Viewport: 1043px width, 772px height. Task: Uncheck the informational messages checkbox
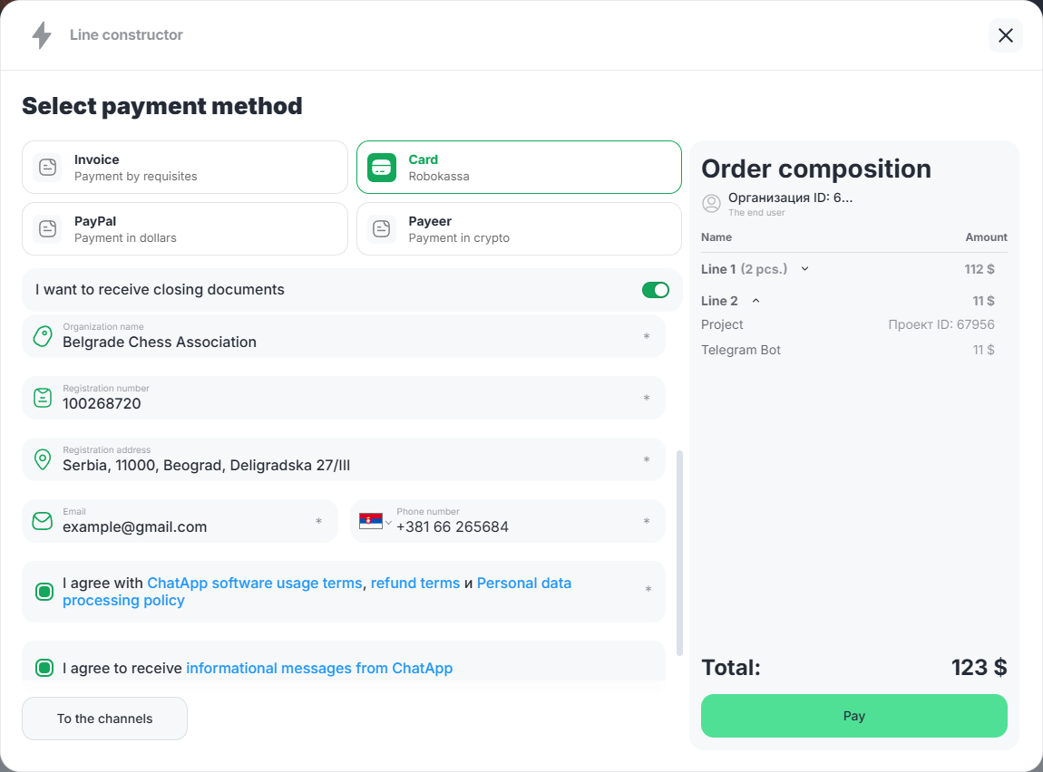pos(44,669)
